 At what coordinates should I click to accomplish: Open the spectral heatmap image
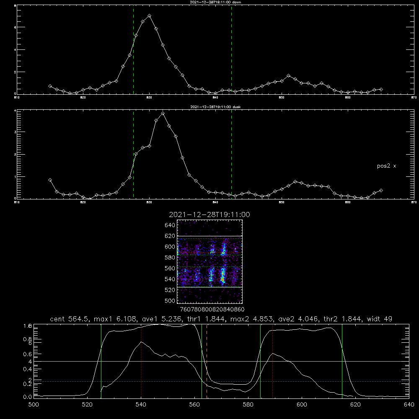210,261
